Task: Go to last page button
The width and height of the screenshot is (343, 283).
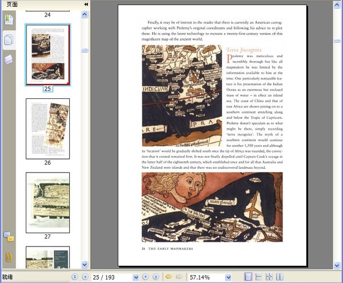Action: [x=155, y=277]
